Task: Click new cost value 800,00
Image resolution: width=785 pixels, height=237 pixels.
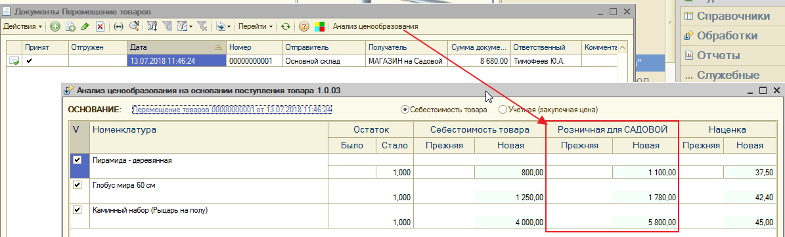Action: click(x=509, y=173)
